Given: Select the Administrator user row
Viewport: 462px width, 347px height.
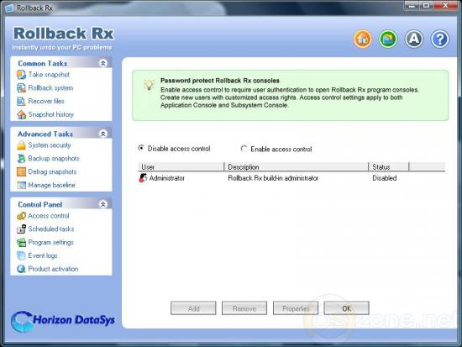Looking at the screenshot, I should [x=291, y=178].
